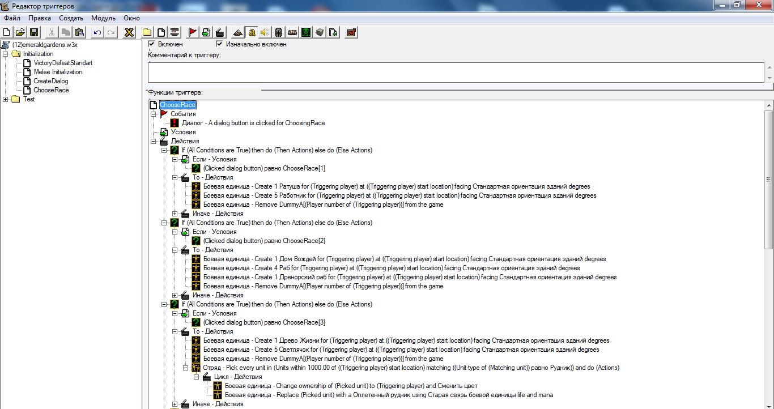Select the VictoryDefeatStandart trigger
This screenshot has width=774, height=409.
tap(63, 63)
